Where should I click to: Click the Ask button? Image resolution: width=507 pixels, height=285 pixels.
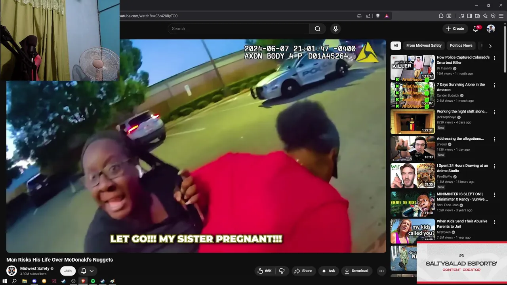coord(328,271)
